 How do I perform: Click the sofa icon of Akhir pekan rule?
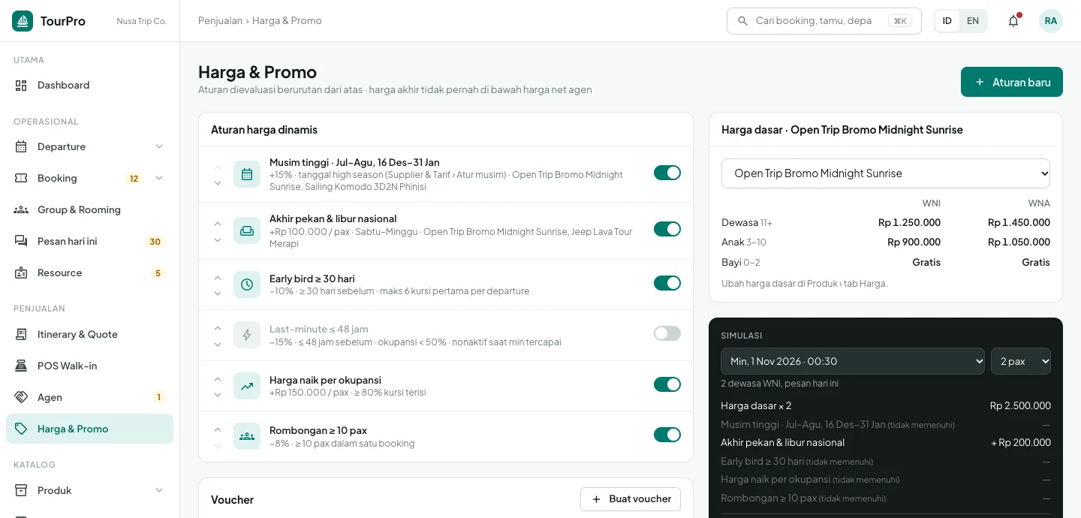click(247, 231)
